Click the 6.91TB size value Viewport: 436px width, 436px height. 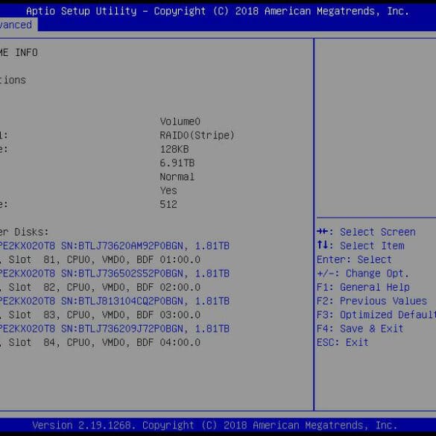point(177,163)
